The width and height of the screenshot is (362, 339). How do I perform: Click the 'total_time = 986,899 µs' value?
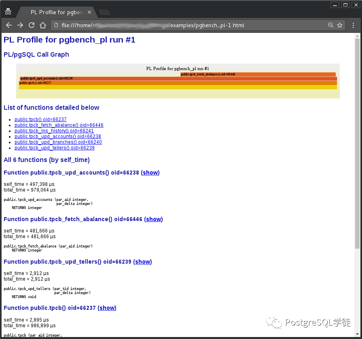[30, 326]
